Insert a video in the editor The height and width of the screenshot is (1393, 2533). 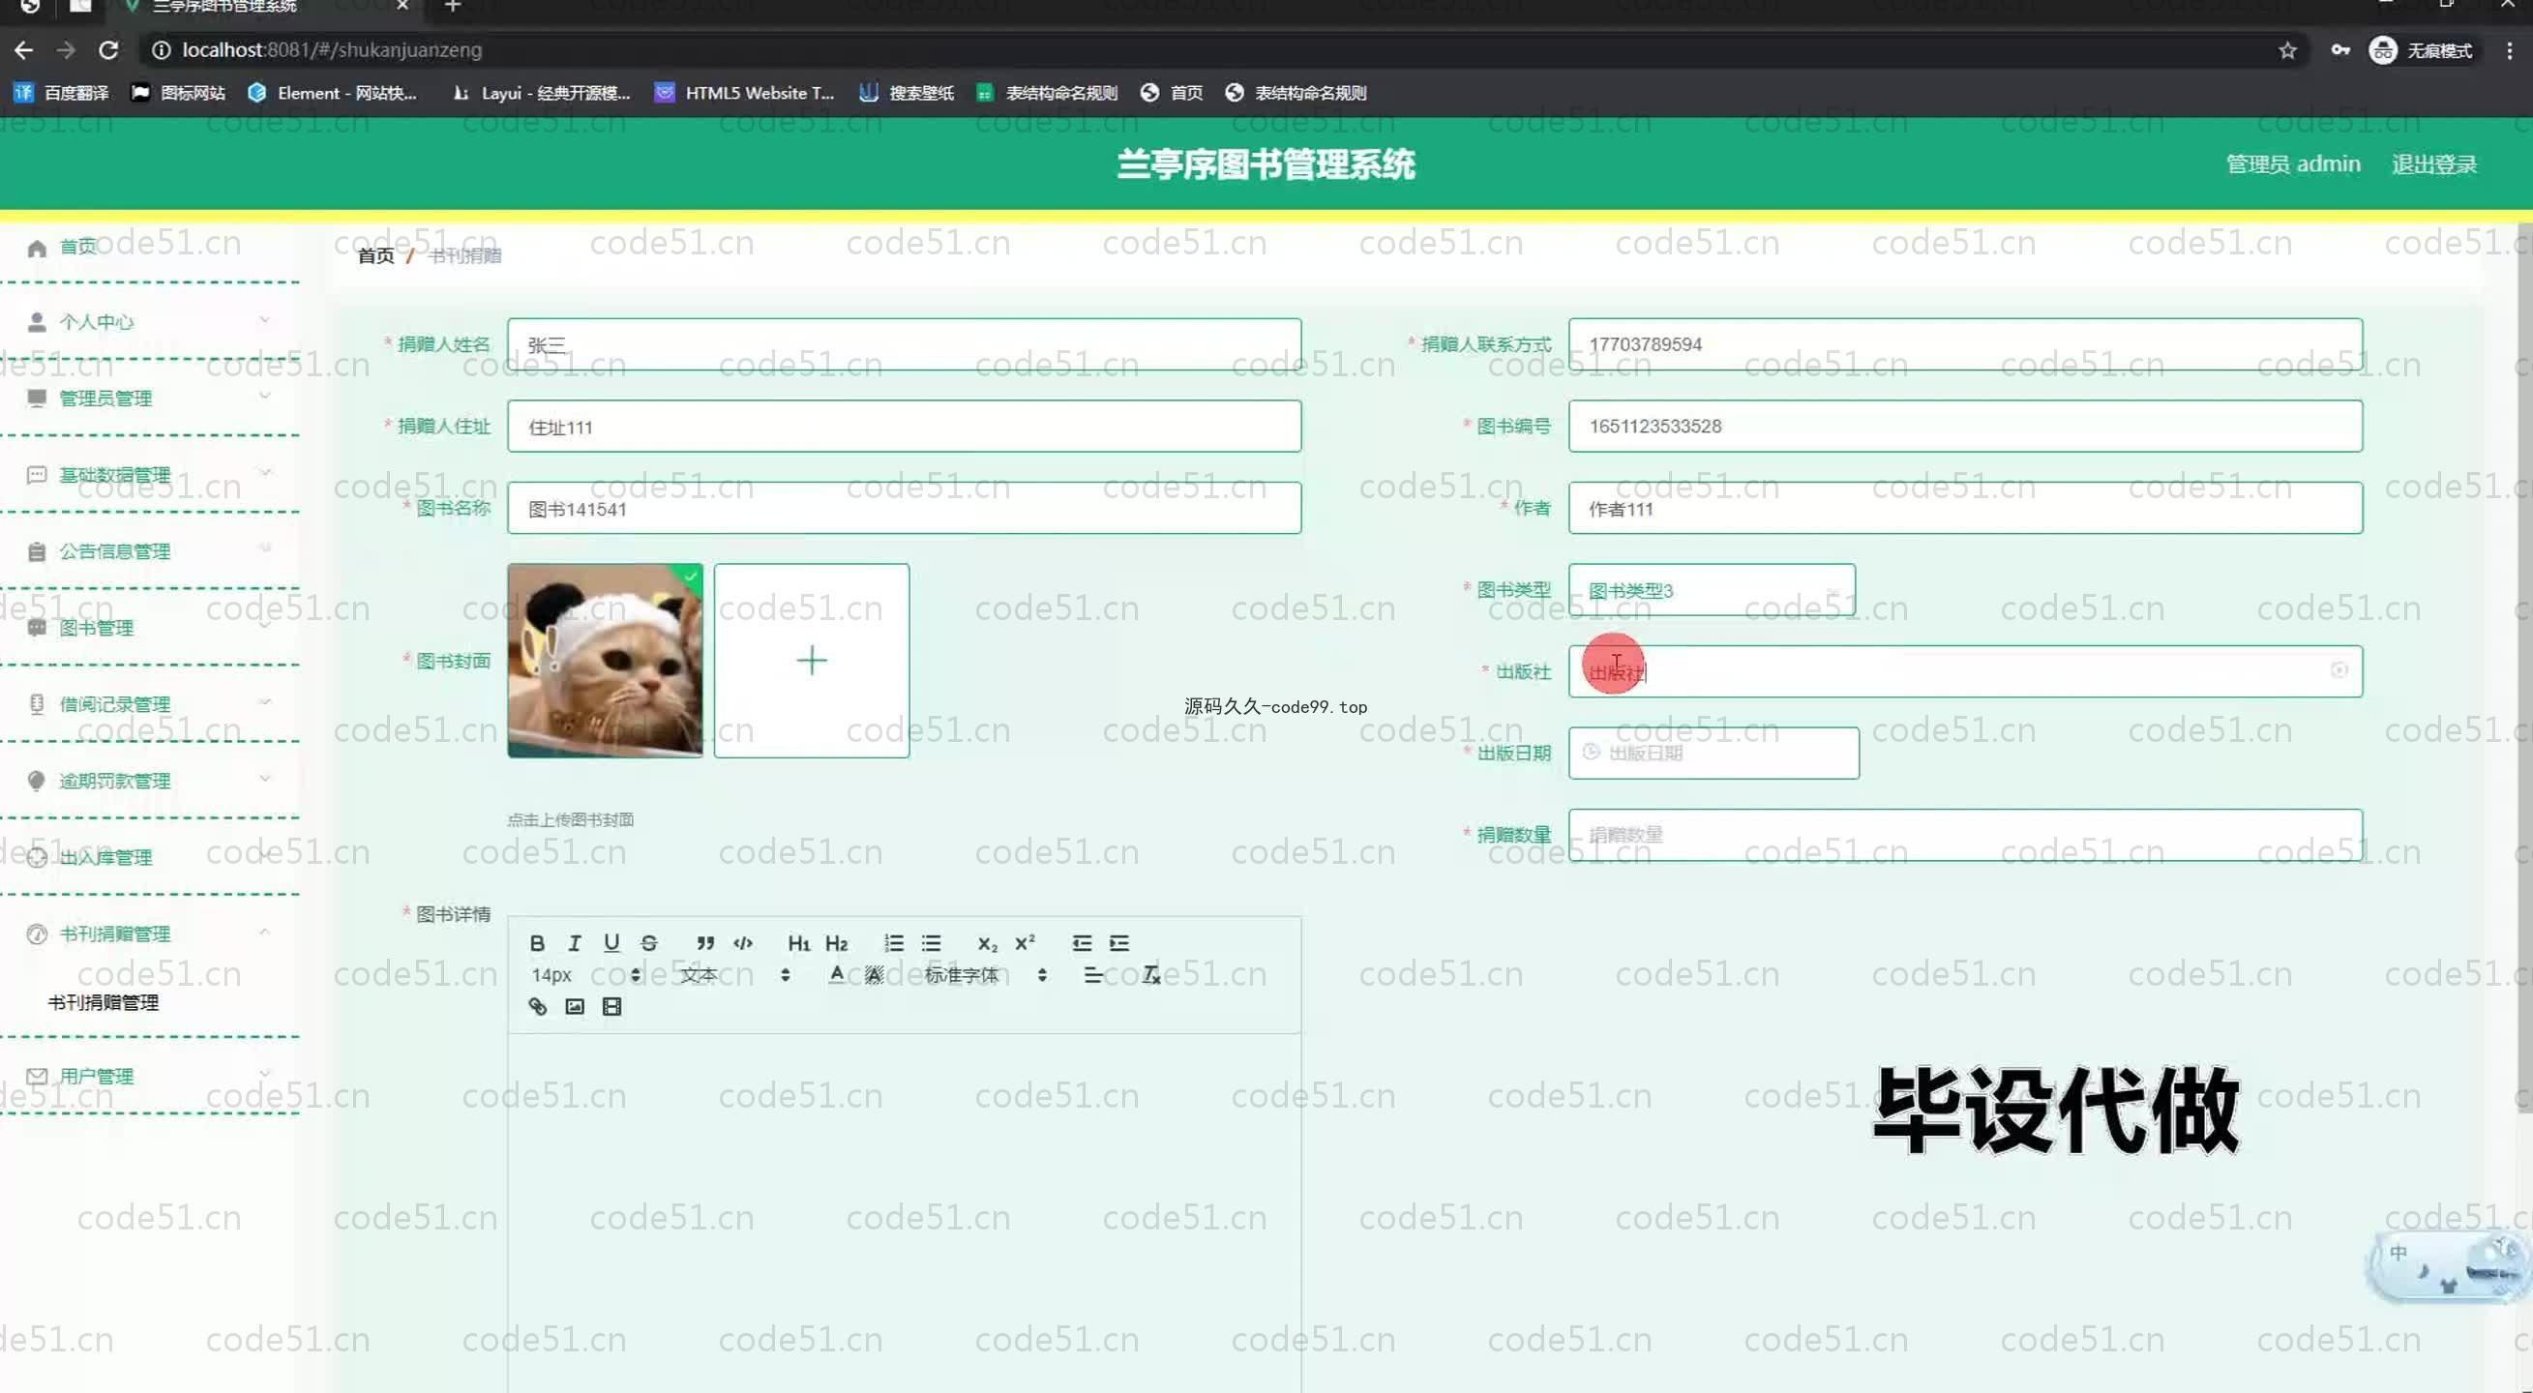pos(611,1006)
